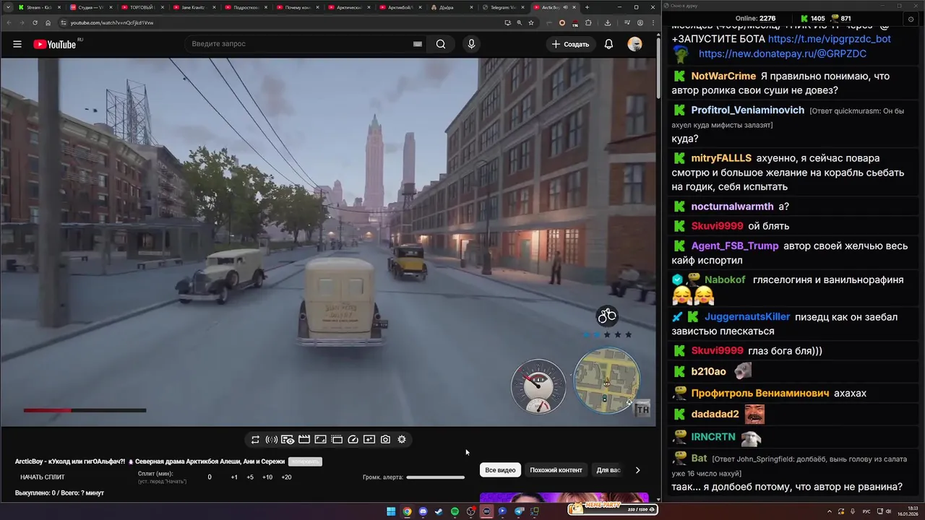
Task: Click the video progress bar
Action: pyautogui.click(x=85, y=410)
